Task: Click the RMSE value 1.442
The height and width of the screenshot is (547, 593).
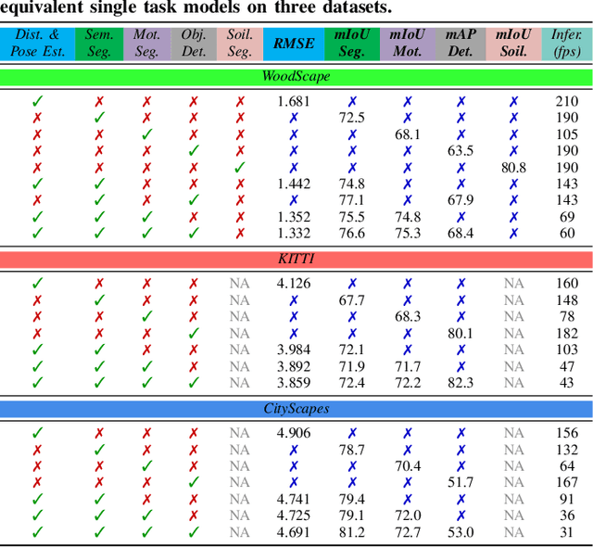Action: (294, 184)
